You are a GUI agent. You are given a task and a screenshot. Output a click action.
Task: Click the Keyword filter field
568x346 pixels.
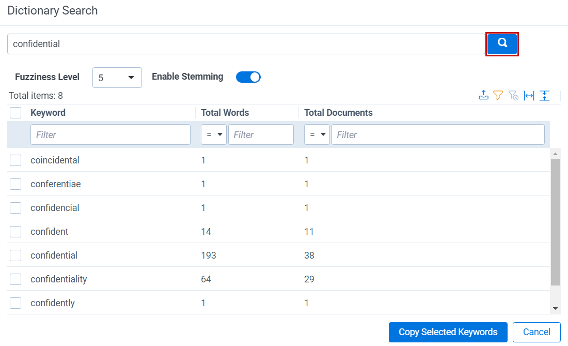coord(111,134)
